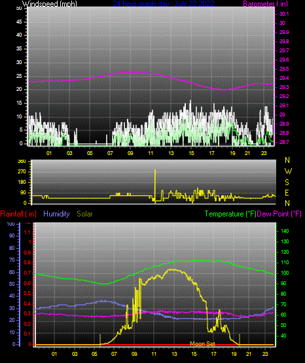Click hour '21' on the temperature graph axis

249,354
